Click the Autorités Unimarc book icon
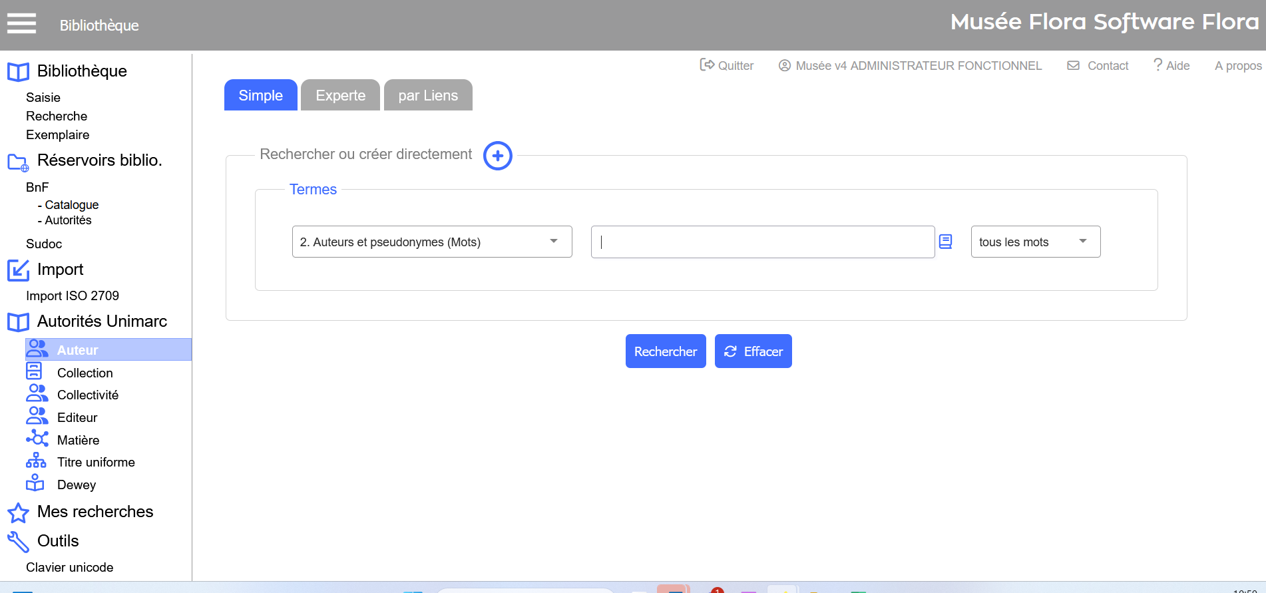The width and height of the screenshot is (1266, 593). click(18, 322)
